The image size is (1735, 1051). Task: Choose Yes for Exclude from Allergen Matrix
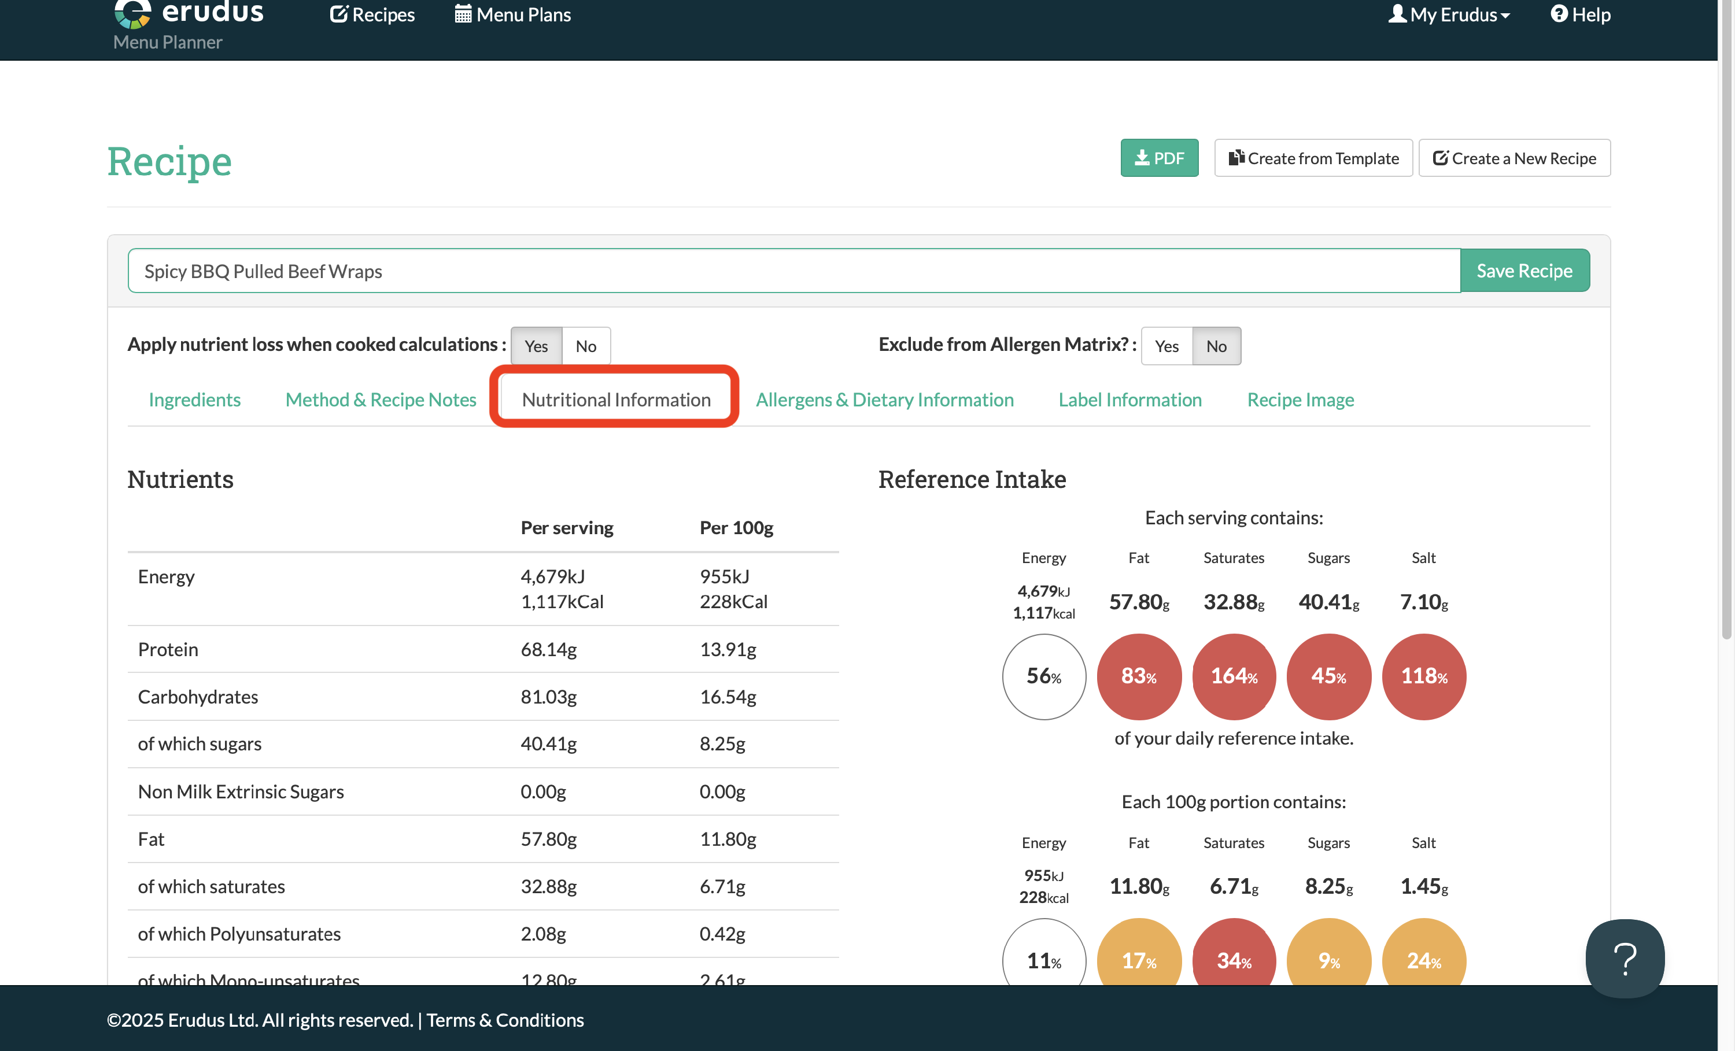1166,346
